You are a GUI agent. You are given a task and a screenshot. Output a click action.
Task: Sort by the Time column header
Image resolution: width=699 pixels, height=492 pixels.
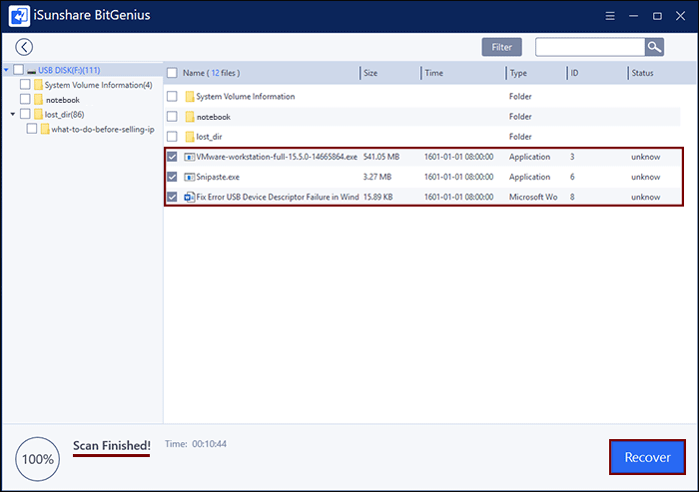pos(433,73)
